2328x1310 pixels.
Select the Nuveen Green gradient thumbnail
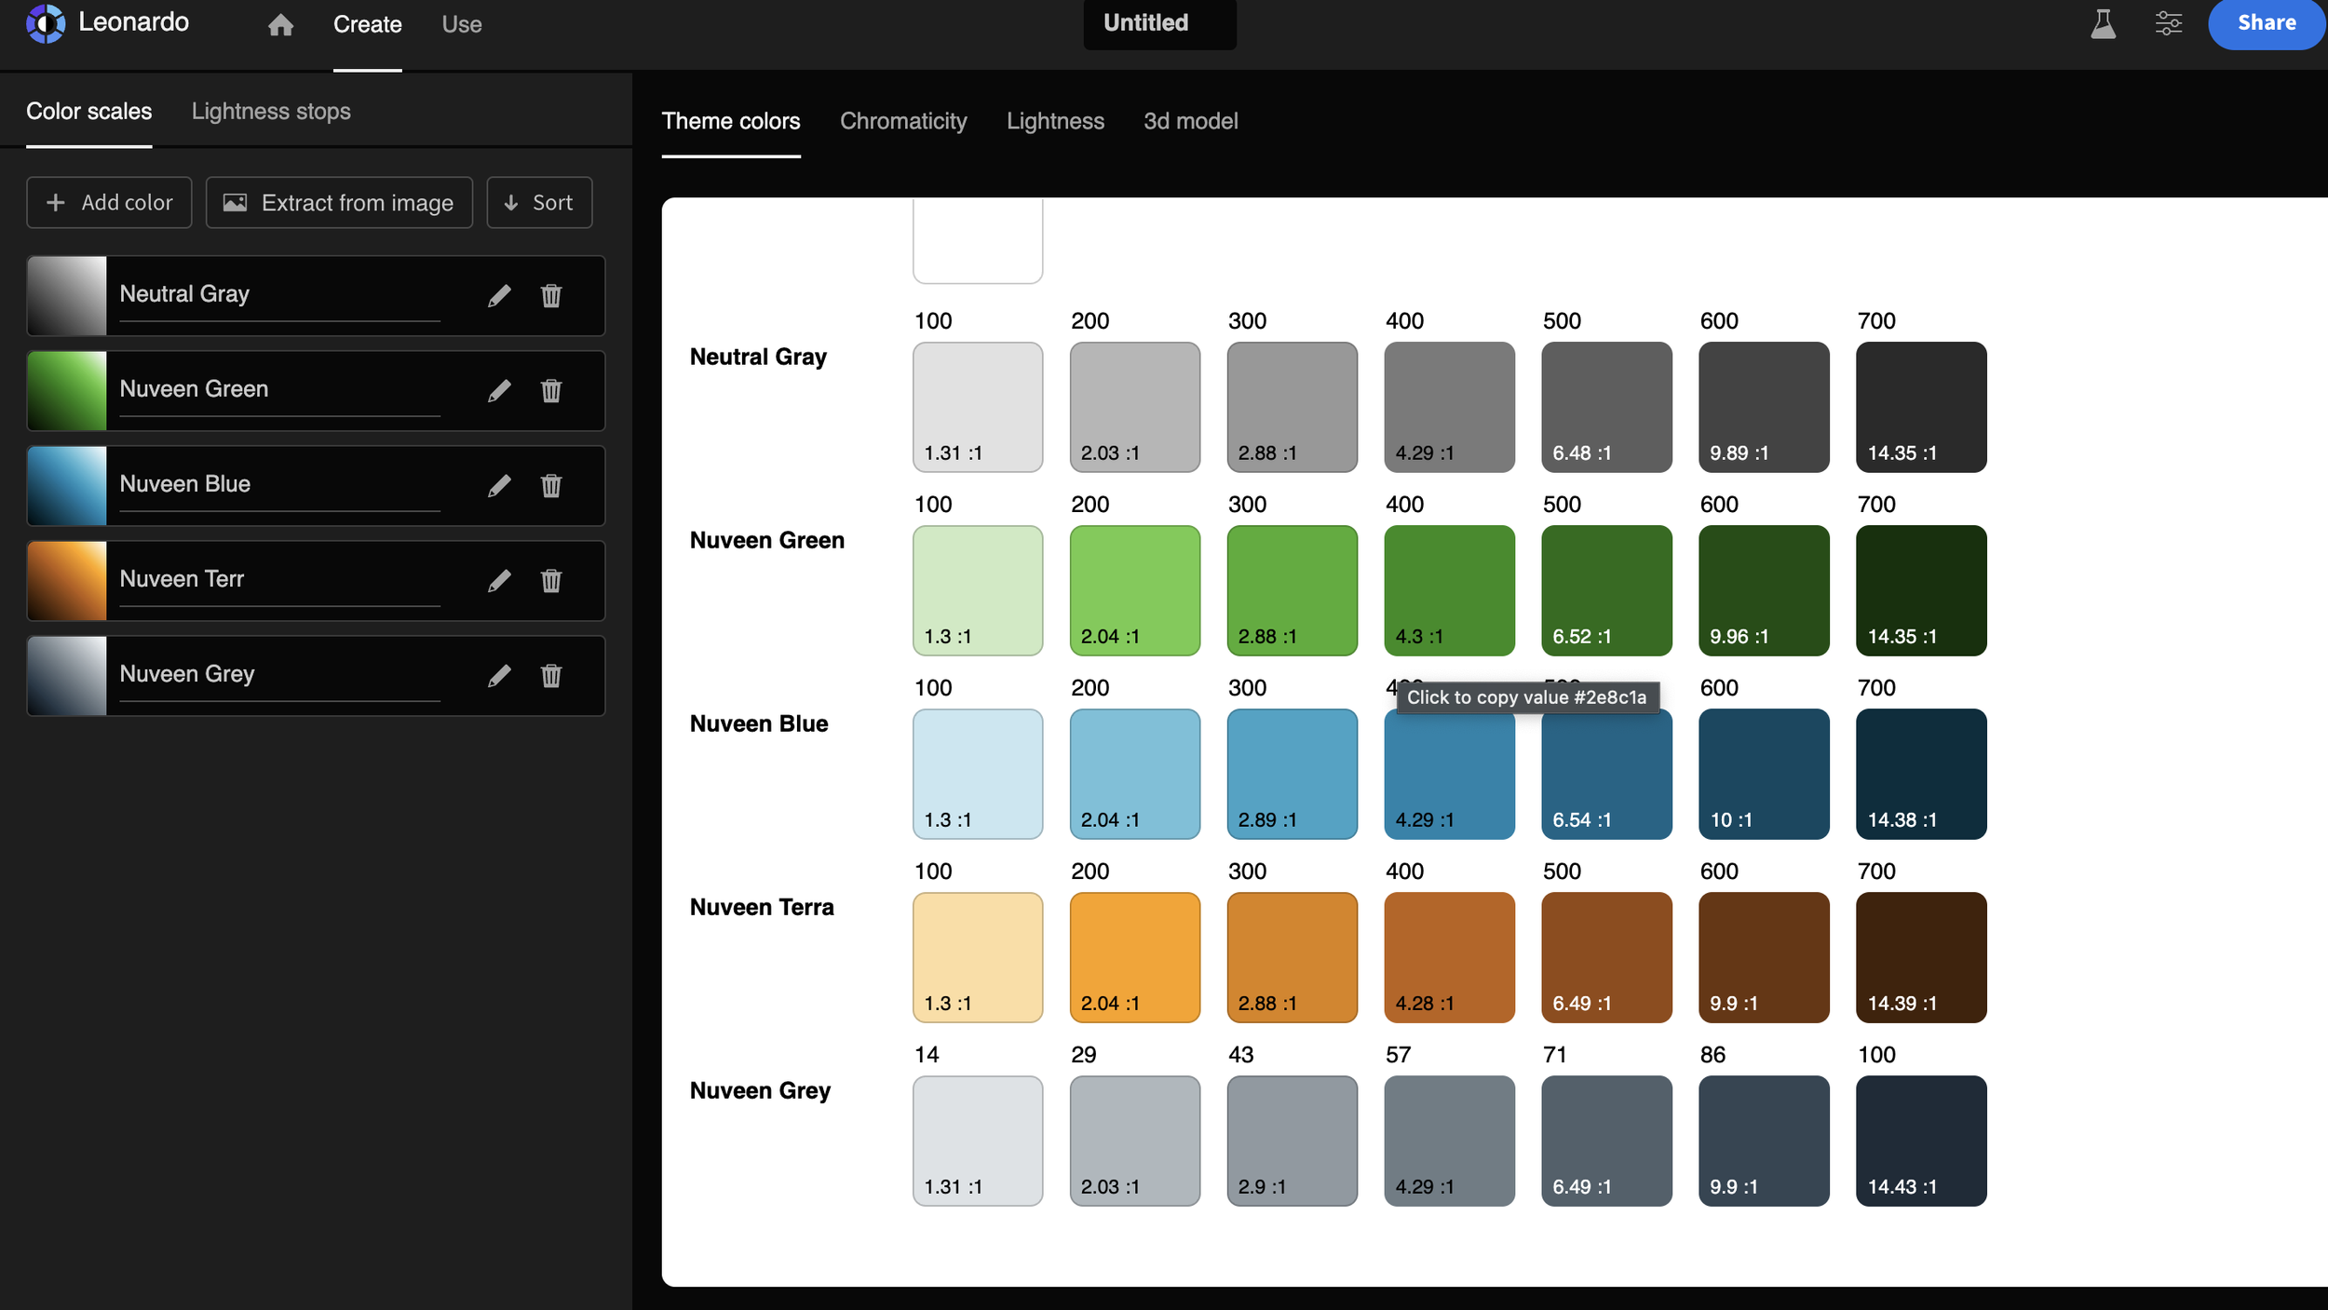click(x=67, y=391)
